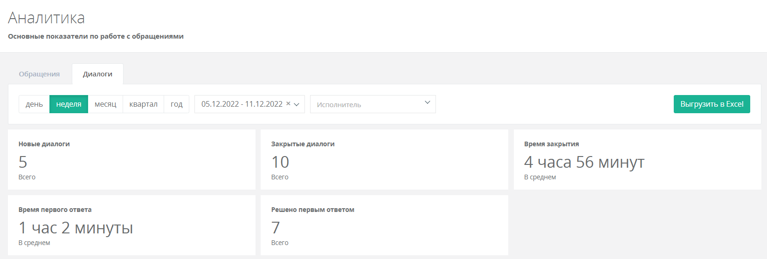Click the Решено первым ответом card

coord(384,225)
